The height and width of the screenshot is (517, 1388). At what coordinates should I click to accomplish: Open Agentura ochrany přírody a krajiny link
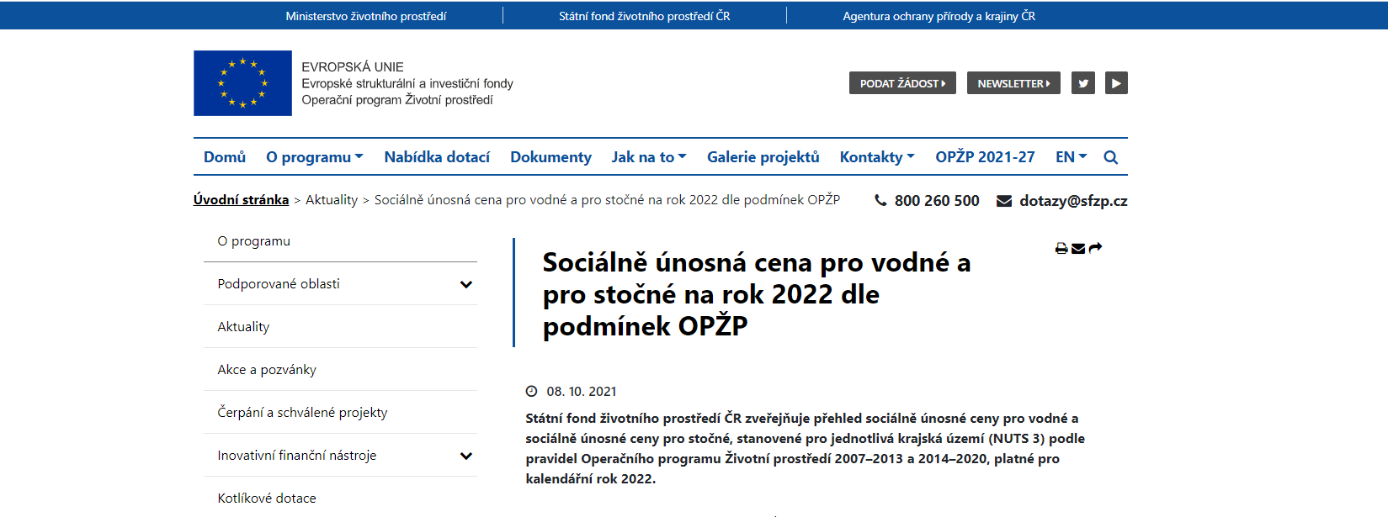point(939,16)
